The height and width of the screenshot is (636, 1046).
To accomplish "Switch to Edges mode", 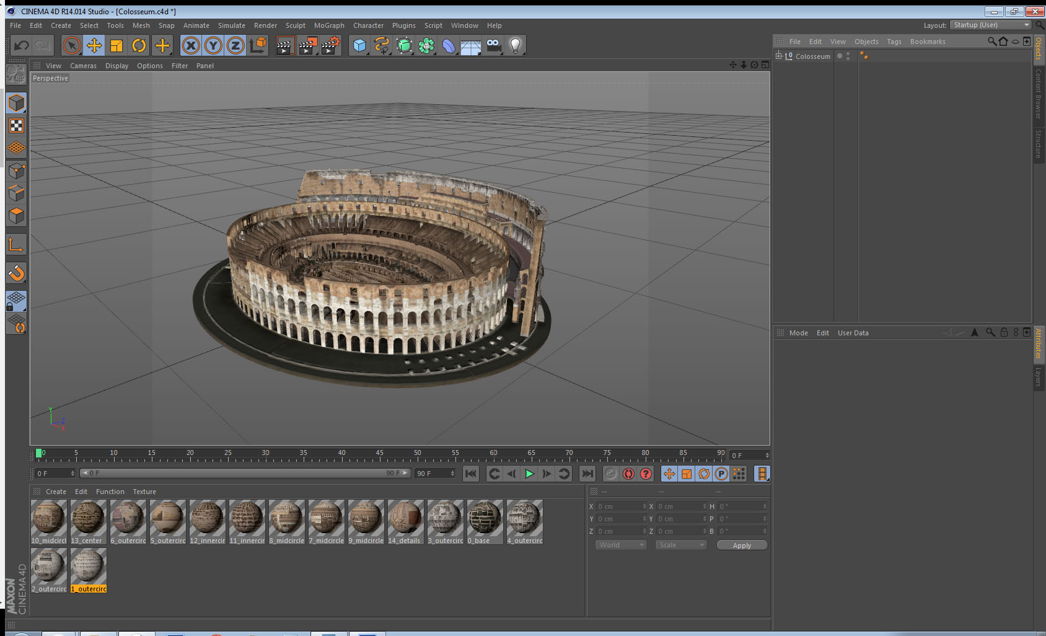I will (x=16, y=193).
